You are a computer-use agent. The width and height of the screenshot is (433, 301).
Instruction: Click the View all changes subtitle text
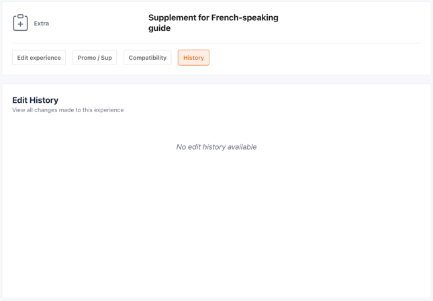click(68, 110)
